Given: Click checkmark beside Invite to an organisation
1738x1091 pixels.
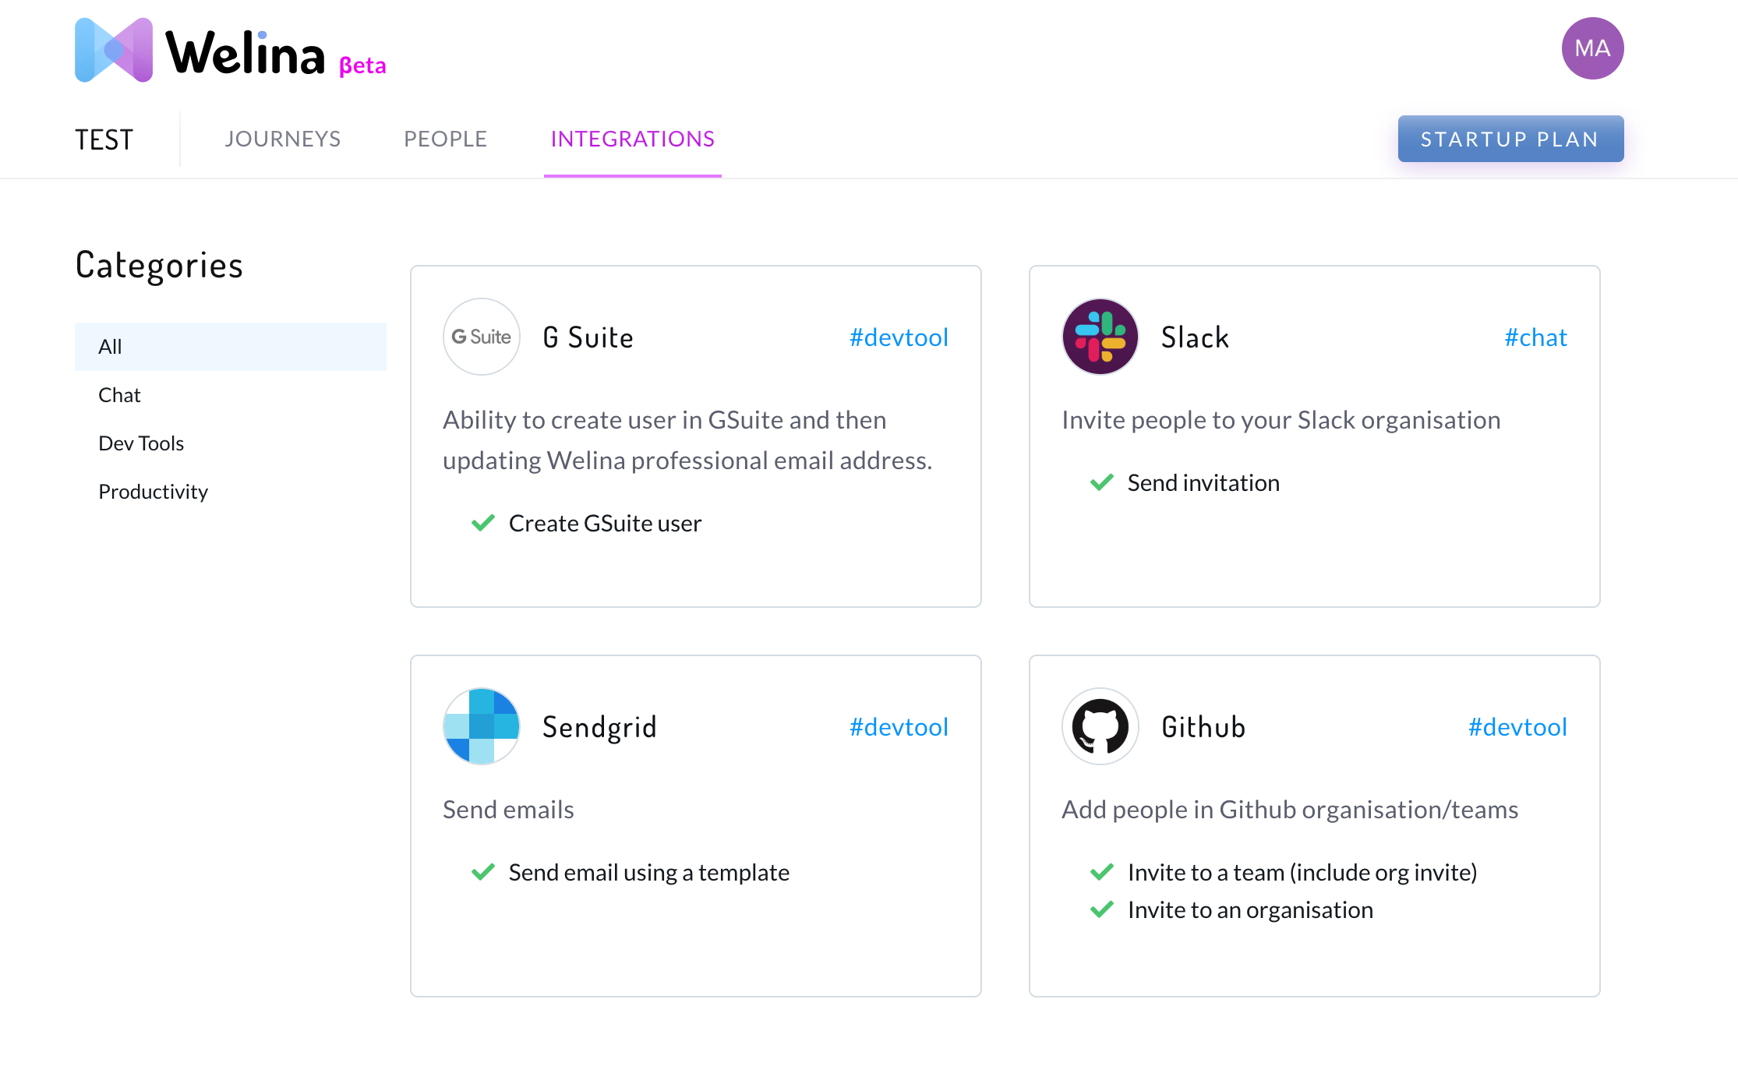Looking at the screenshot, I should tap(1102, 909).
